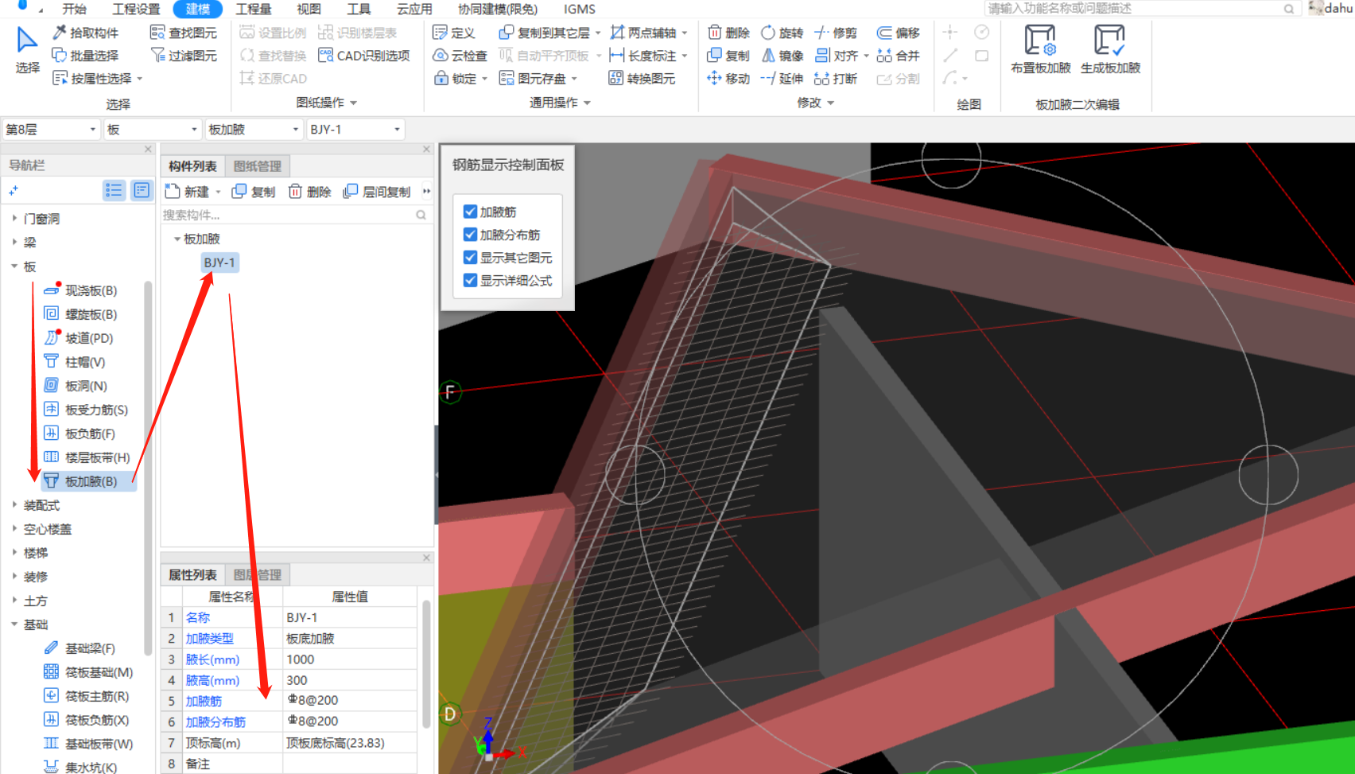Click 过滤图元 filter element tool

[x=184, y=56]
